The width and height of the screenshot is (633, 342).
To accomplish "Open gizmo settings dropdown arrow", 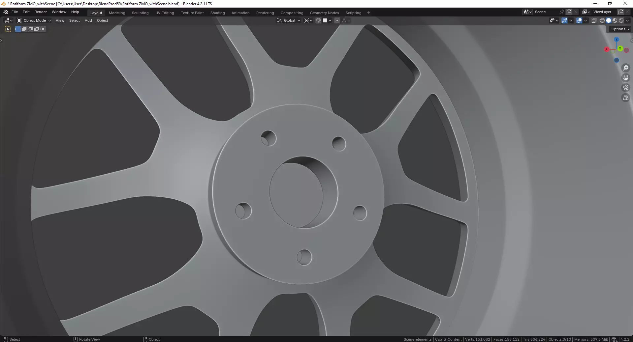I will pos(571,20).
